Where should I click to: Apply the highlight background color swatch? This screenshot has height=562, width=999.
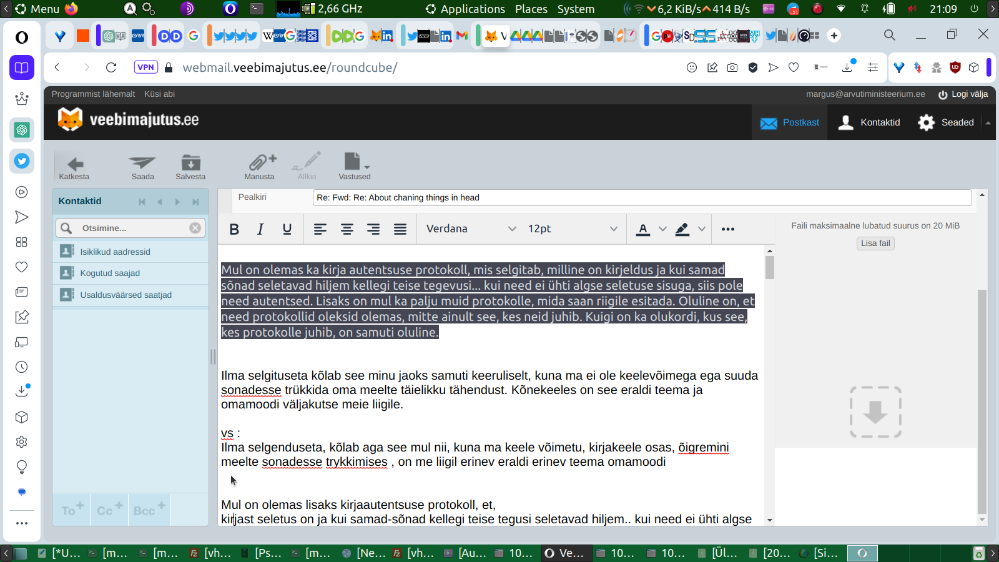pyautogui.click(x=682, y=229)
